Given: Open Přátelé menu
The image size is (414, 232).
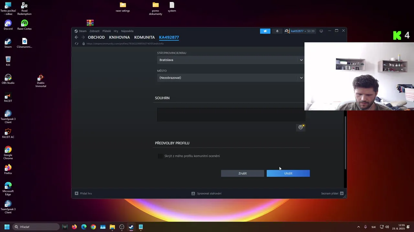Looking at the screenshot, I should 106,31.
